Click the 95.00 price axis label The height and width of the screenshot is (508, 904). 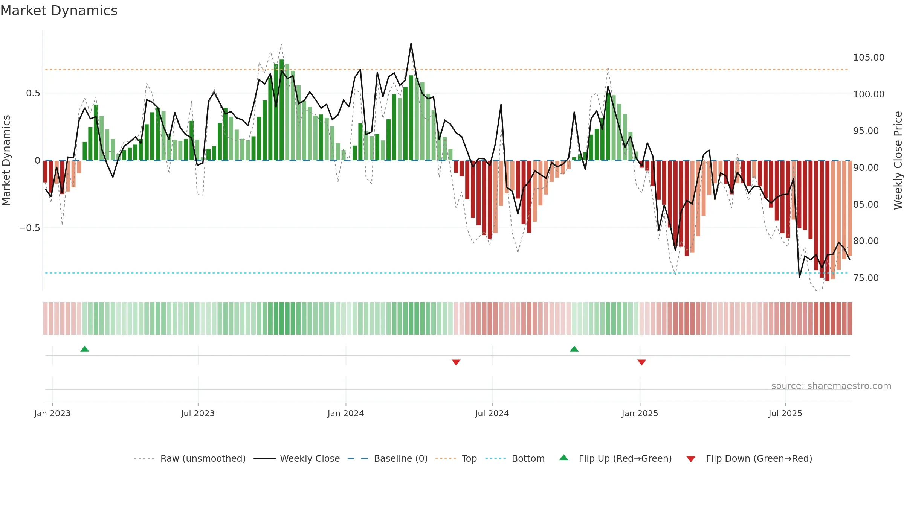(866, 131)
